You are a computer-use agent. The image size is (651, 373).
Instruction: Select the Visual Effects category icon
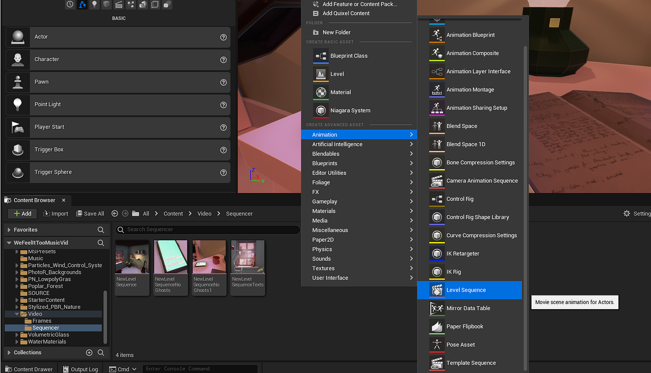pos(131,4)
